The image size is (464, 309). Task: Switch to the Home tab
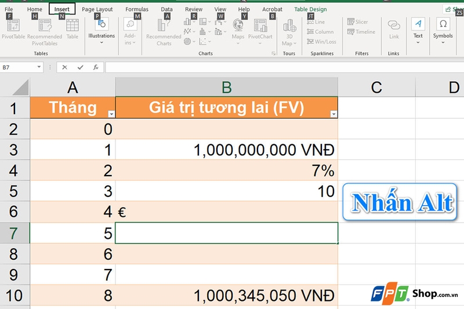[x=35, y=9]
